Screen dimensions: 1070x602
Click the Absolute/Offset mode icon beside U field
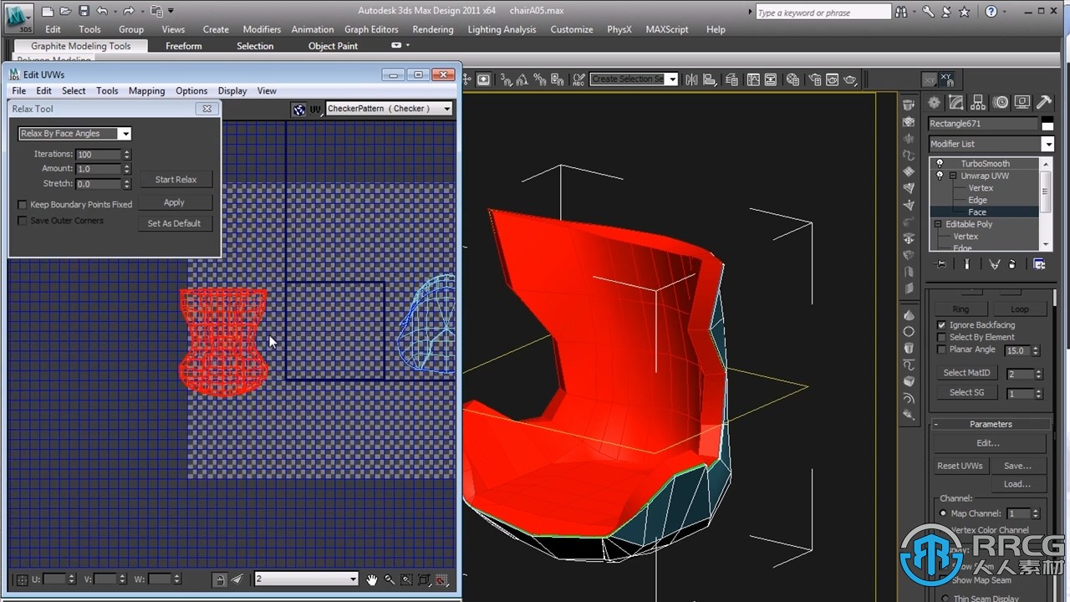coord(22,579)
